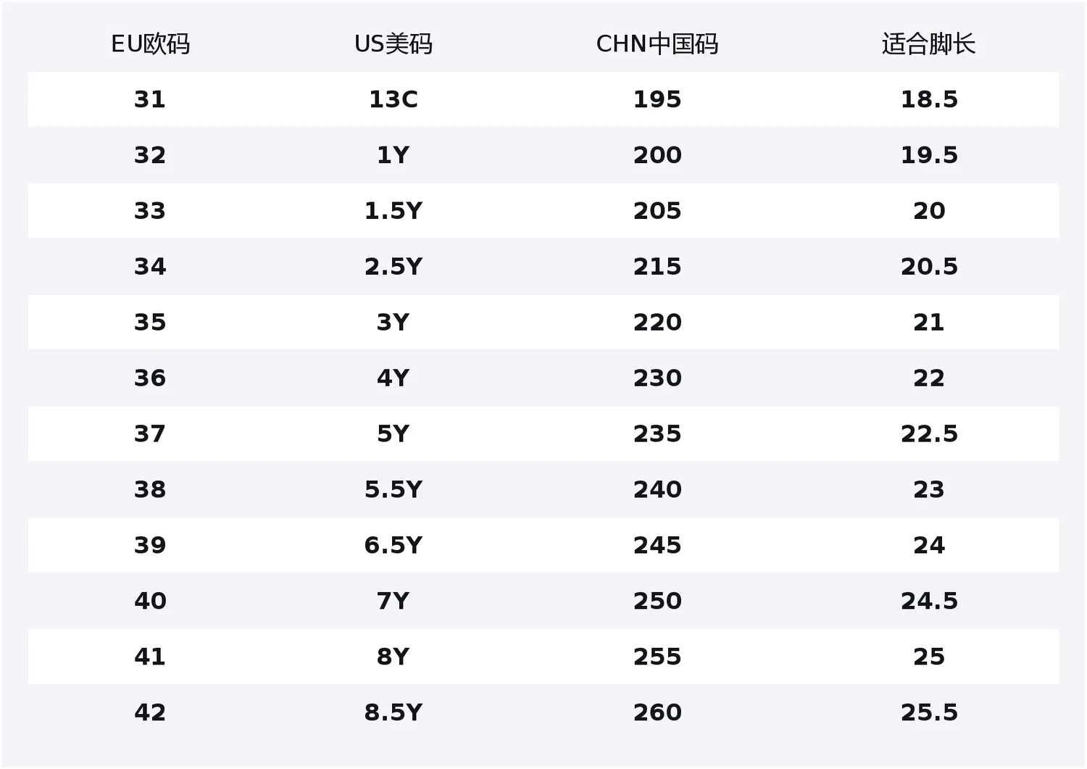Click the 适合脚长 column header
Screen dimensions: 1087x769
928,44
